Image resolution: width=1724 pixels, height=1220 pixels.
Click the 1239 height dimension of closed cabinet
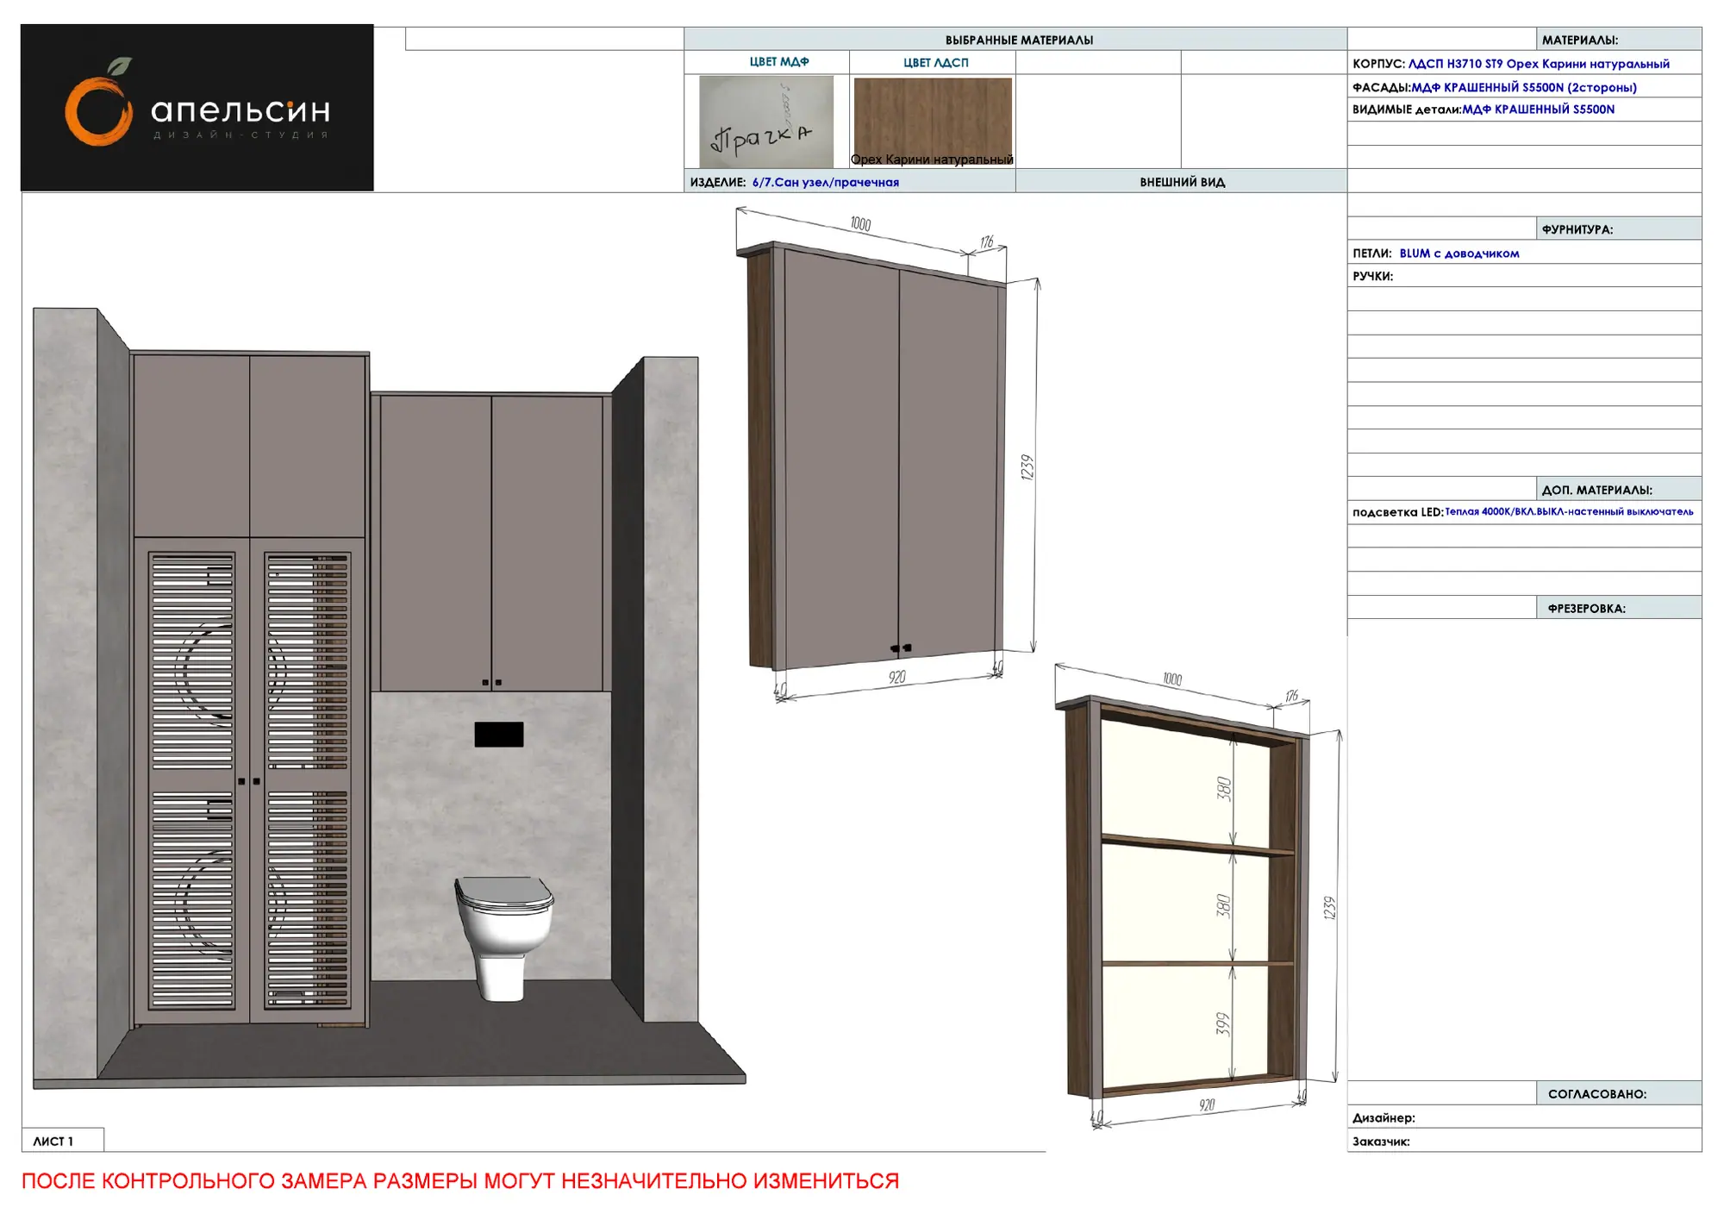(x=1026, y=467)
